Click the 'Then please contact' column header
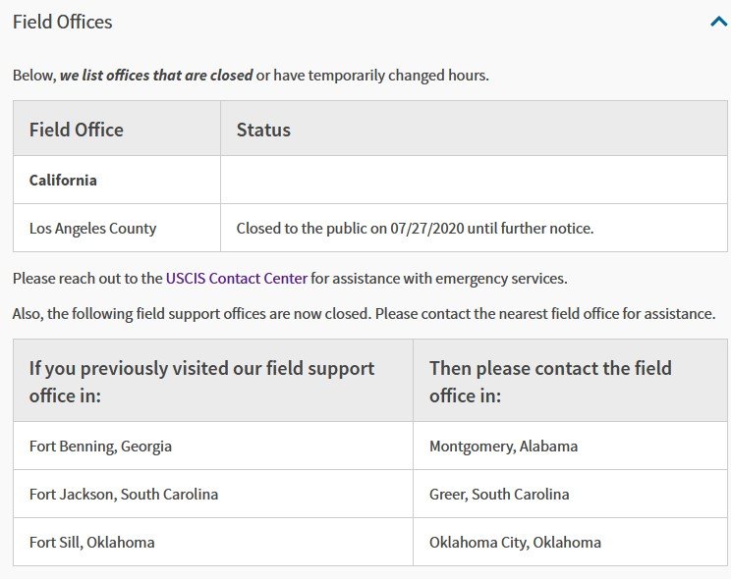 [x=570, y=381]
